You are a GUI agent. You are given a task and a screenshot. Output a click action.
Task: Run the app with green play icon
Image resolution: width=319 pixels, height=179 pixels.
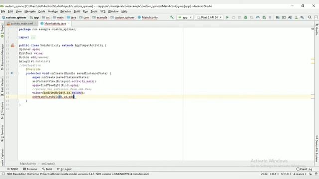pyautogui.click(x=227, y=18)
